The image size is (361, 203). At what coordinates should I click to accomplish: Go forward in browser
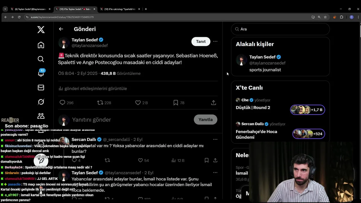pos(12,17)
